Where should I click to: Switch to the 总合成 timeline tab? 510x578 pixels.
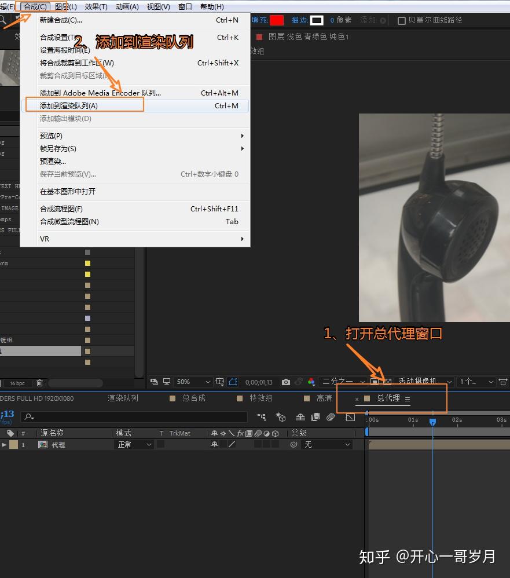[x=194, y=398]
